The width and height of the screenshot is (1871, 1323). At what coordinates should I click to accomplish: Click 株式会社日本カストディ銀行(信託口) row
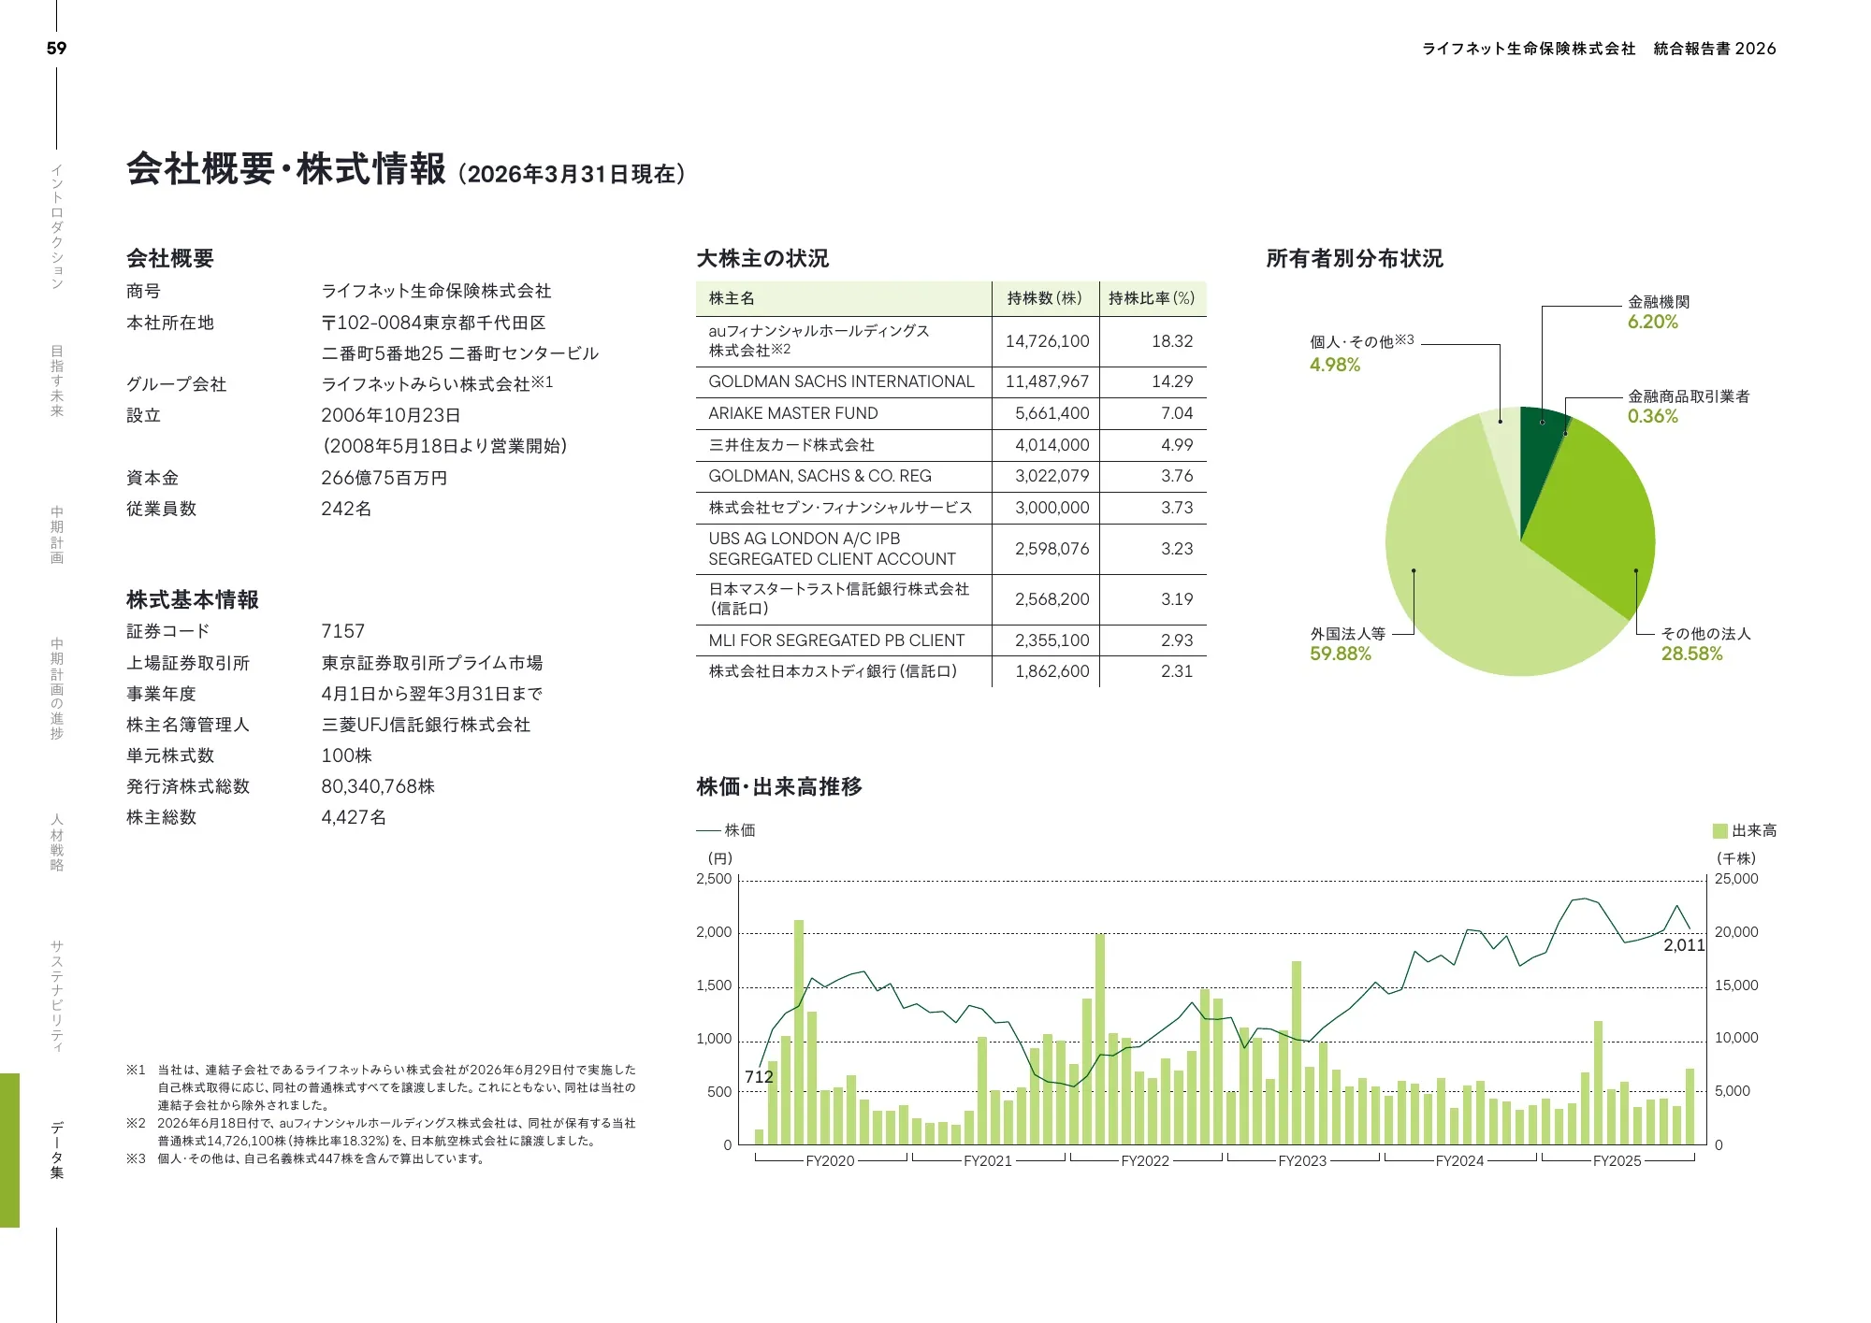click(951, 671)
